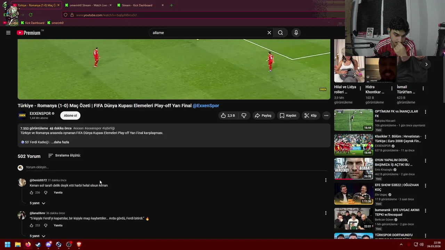Like the video with thumbs-up 2,3 B

[x=228, y=116]
